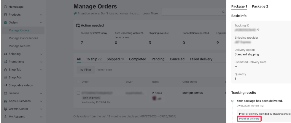Click the Promotions megaphone icon
291x123 pixels.
click(5, 62)
